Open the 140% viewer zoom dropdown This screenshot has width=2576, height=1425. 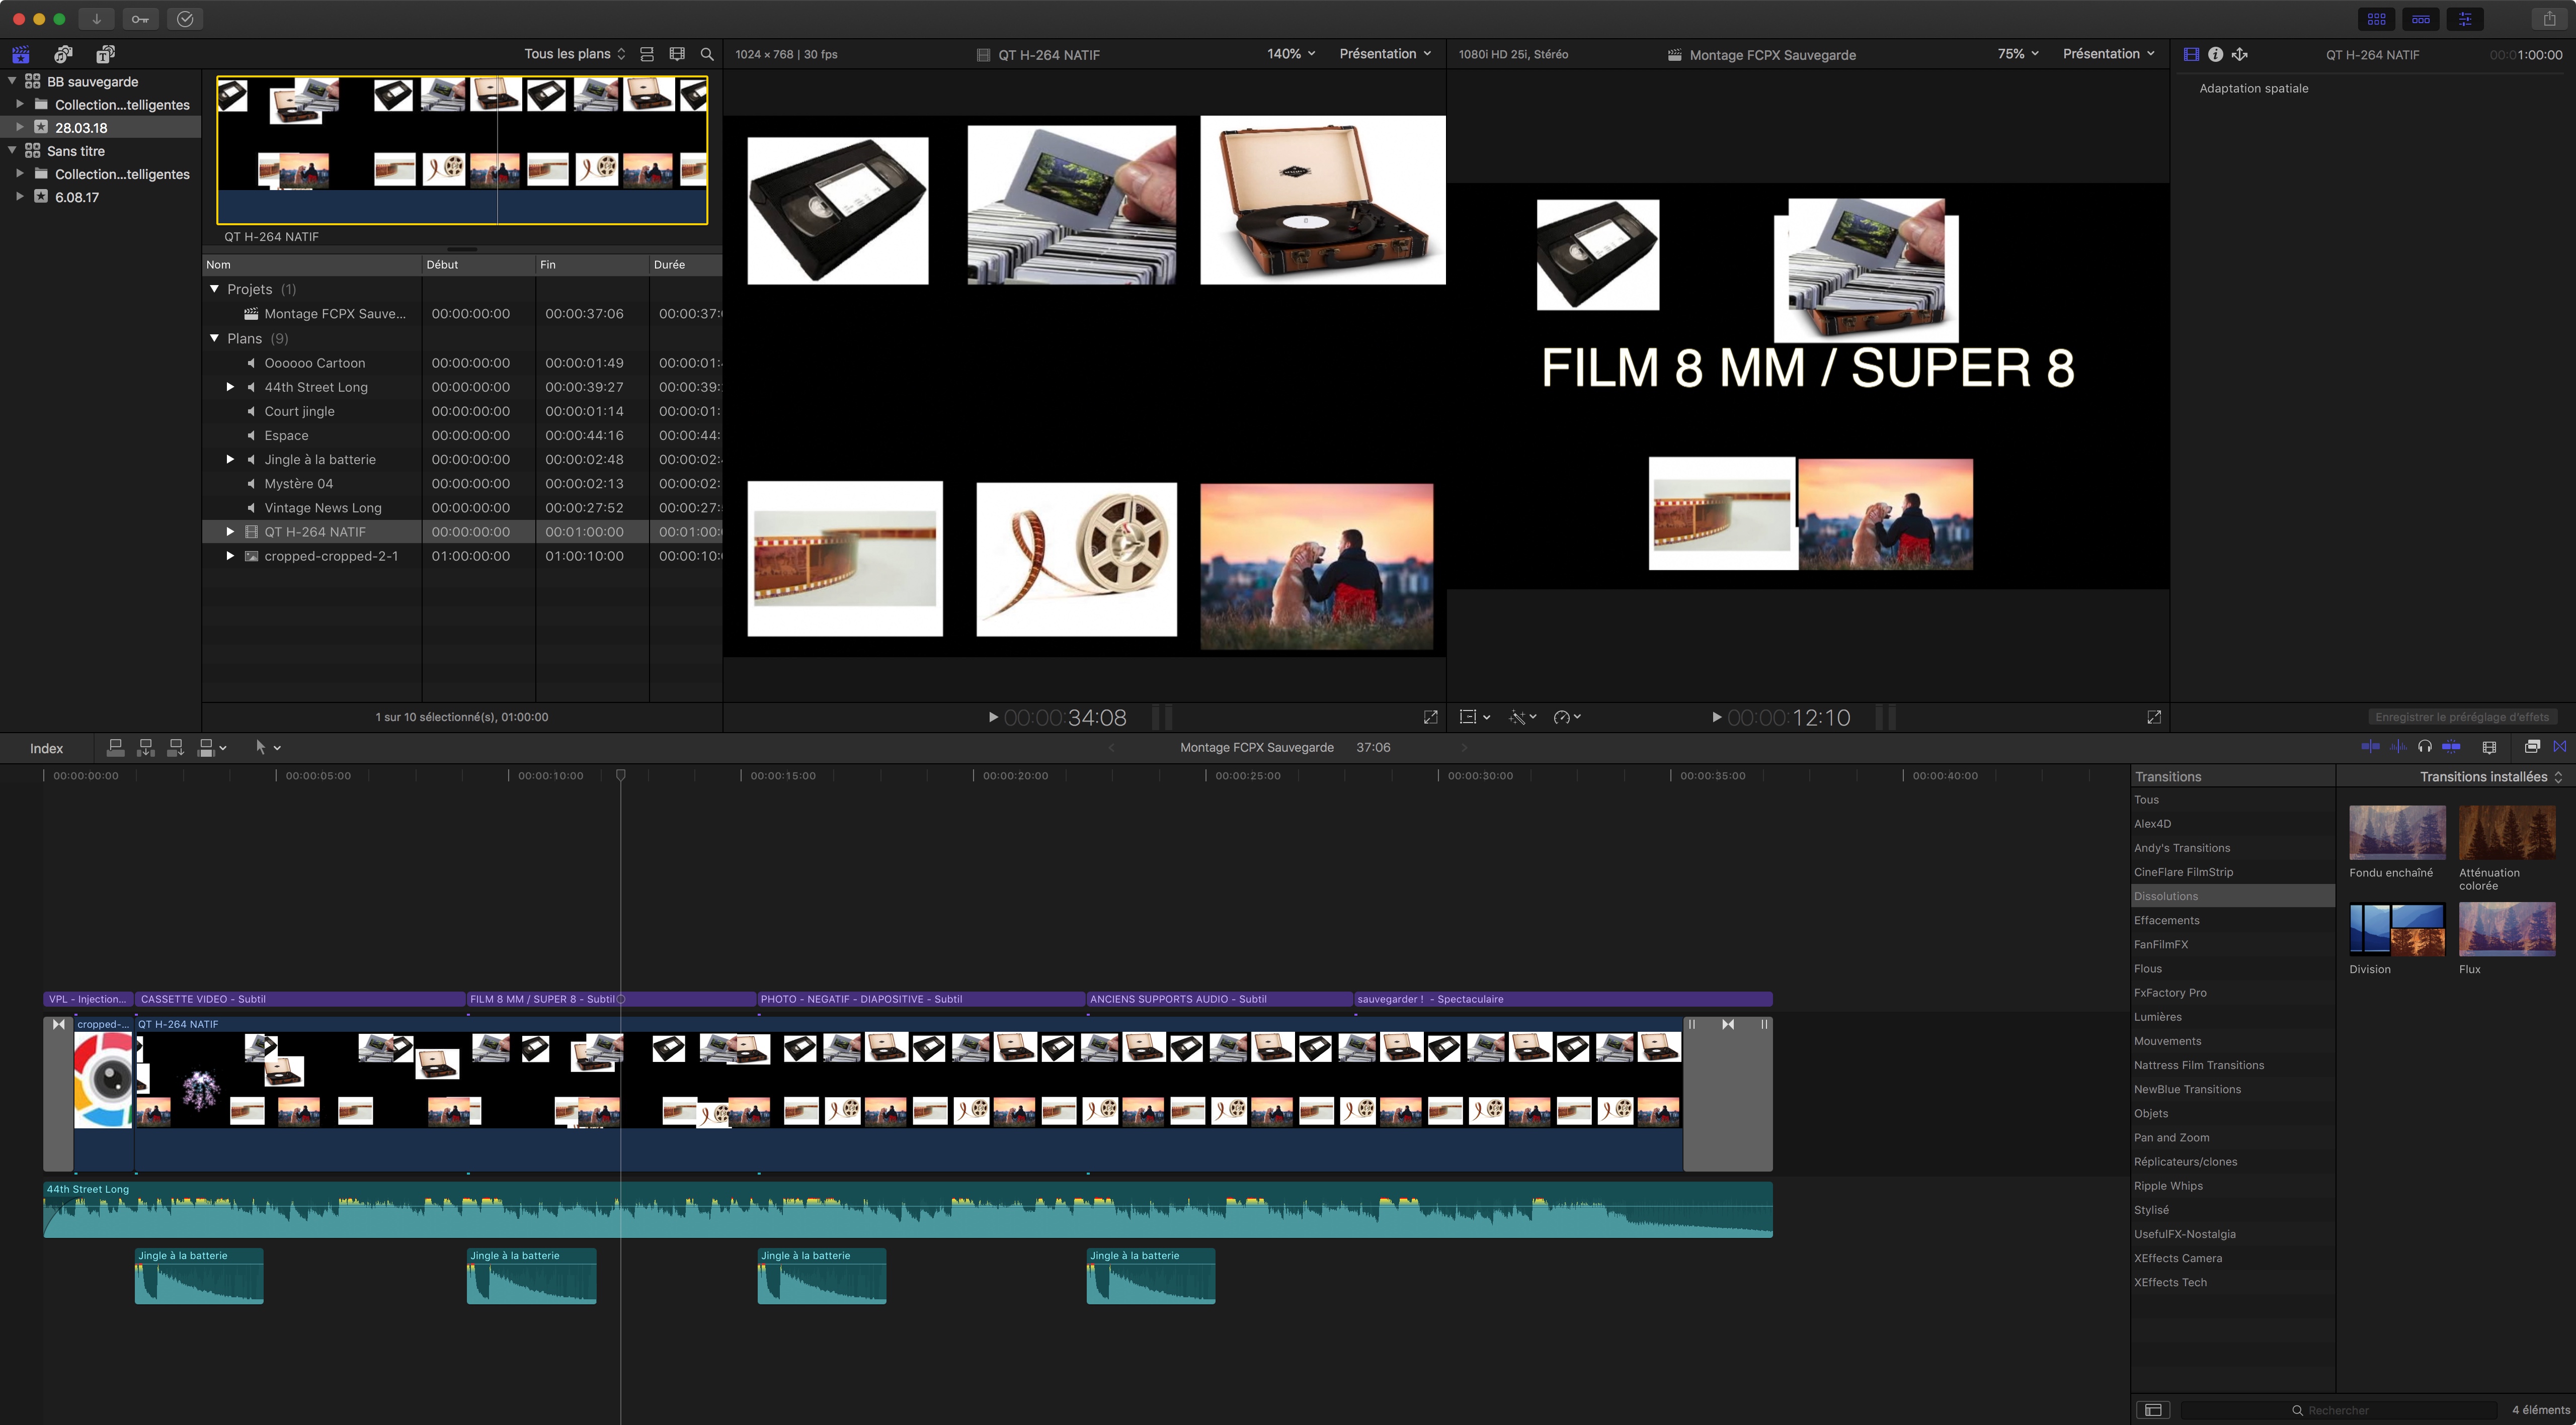tap(1290, 54)
